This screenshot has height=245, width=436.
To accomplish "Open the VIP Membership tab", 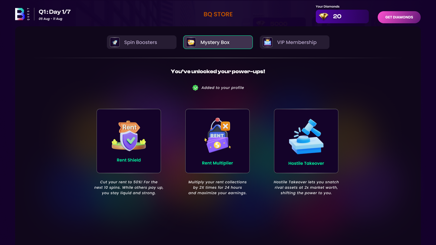I will pyautogui.click(x=295, y=42).
